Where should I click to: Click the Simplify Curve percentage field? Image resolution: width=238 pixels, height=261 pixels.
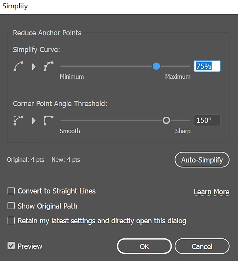[207, 66]
